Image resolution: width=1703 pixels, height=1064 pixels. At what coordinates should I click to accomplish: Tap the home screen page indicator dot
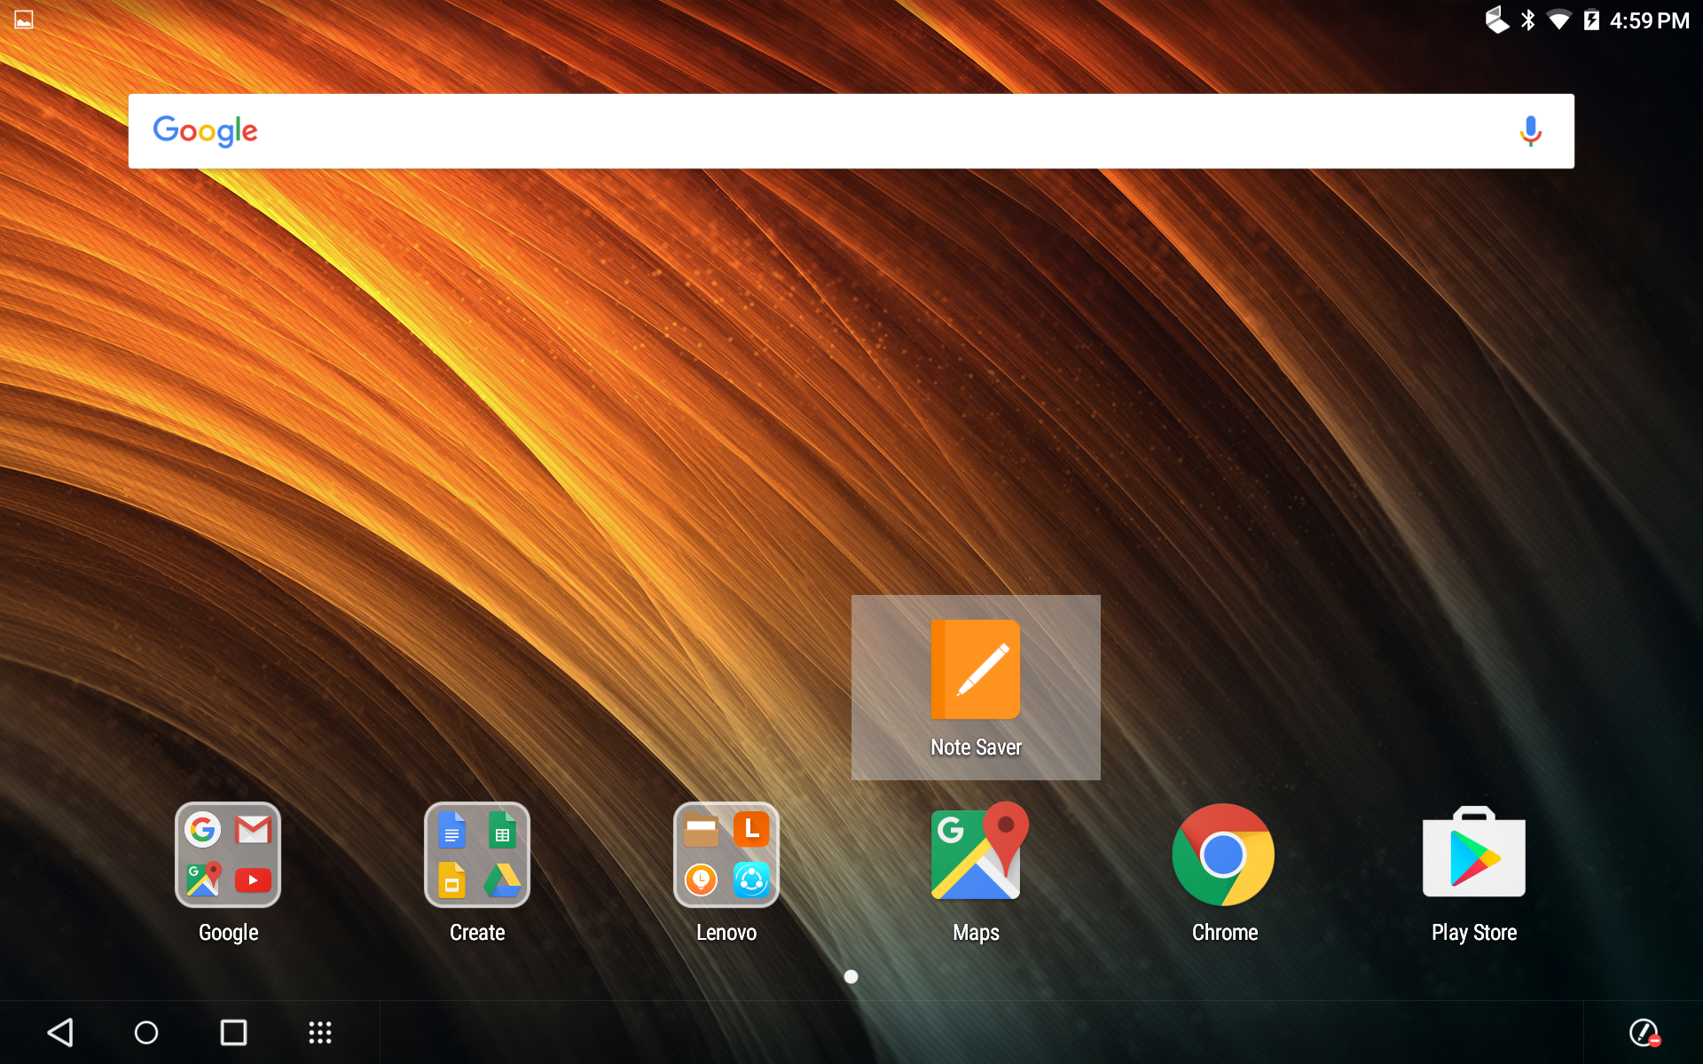[x=851, y=976]
